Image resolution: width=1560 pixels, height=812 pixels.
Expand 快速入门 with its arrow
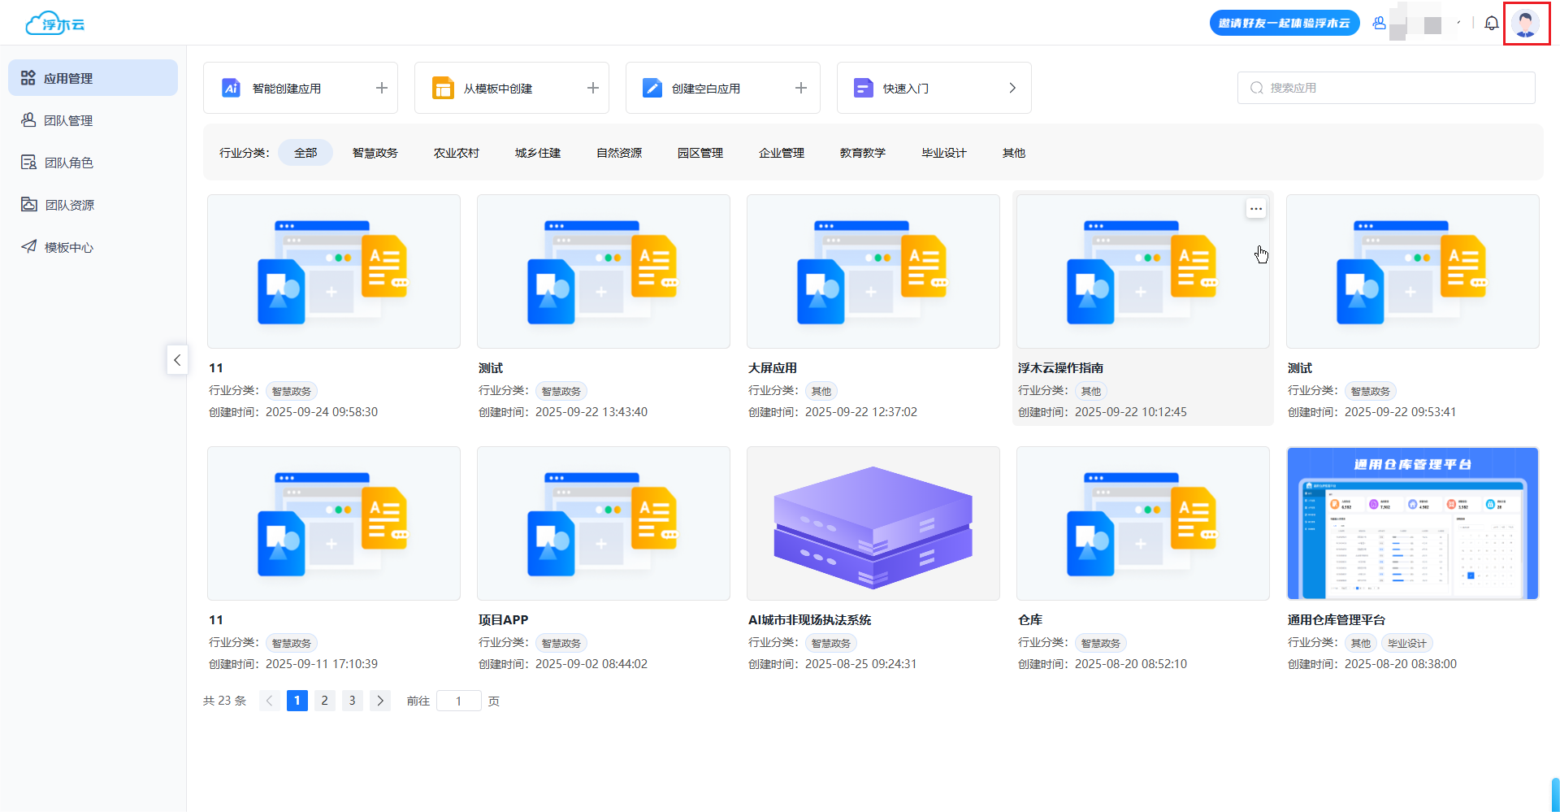point(1012,88)
